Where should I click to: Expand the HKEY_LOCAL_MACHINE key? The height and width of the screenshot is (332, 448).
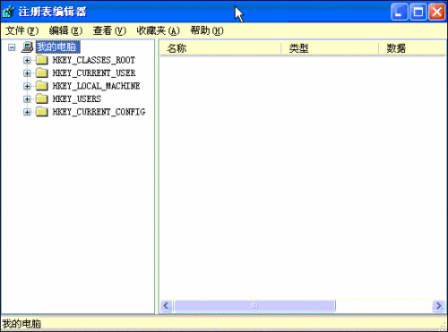[x=27, y=86]
